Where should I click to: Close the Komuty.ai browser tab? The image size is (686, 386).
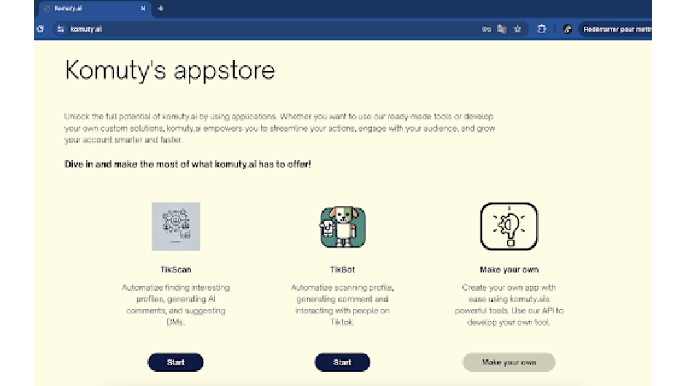click(x=143, y=8)
